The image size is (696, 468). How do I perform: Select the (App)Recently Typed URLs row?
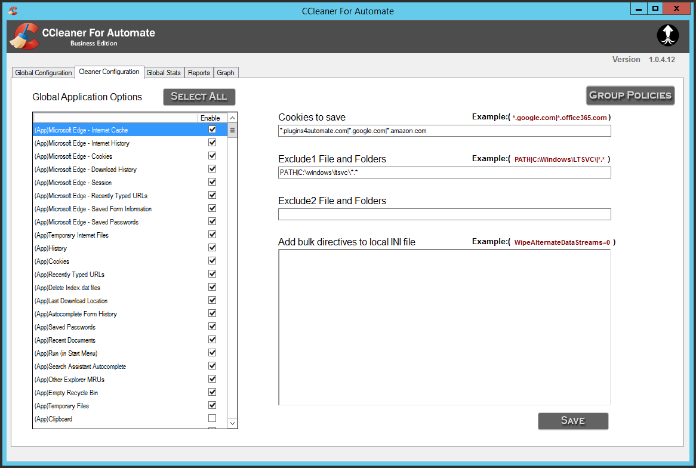point(131,275)
